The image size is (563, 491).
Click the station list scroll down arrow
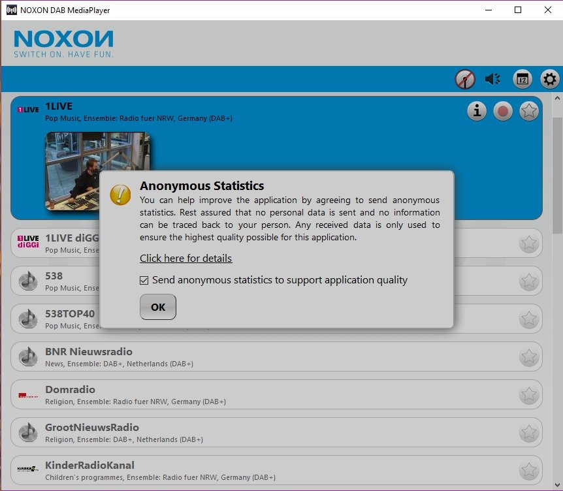(557, 484)
